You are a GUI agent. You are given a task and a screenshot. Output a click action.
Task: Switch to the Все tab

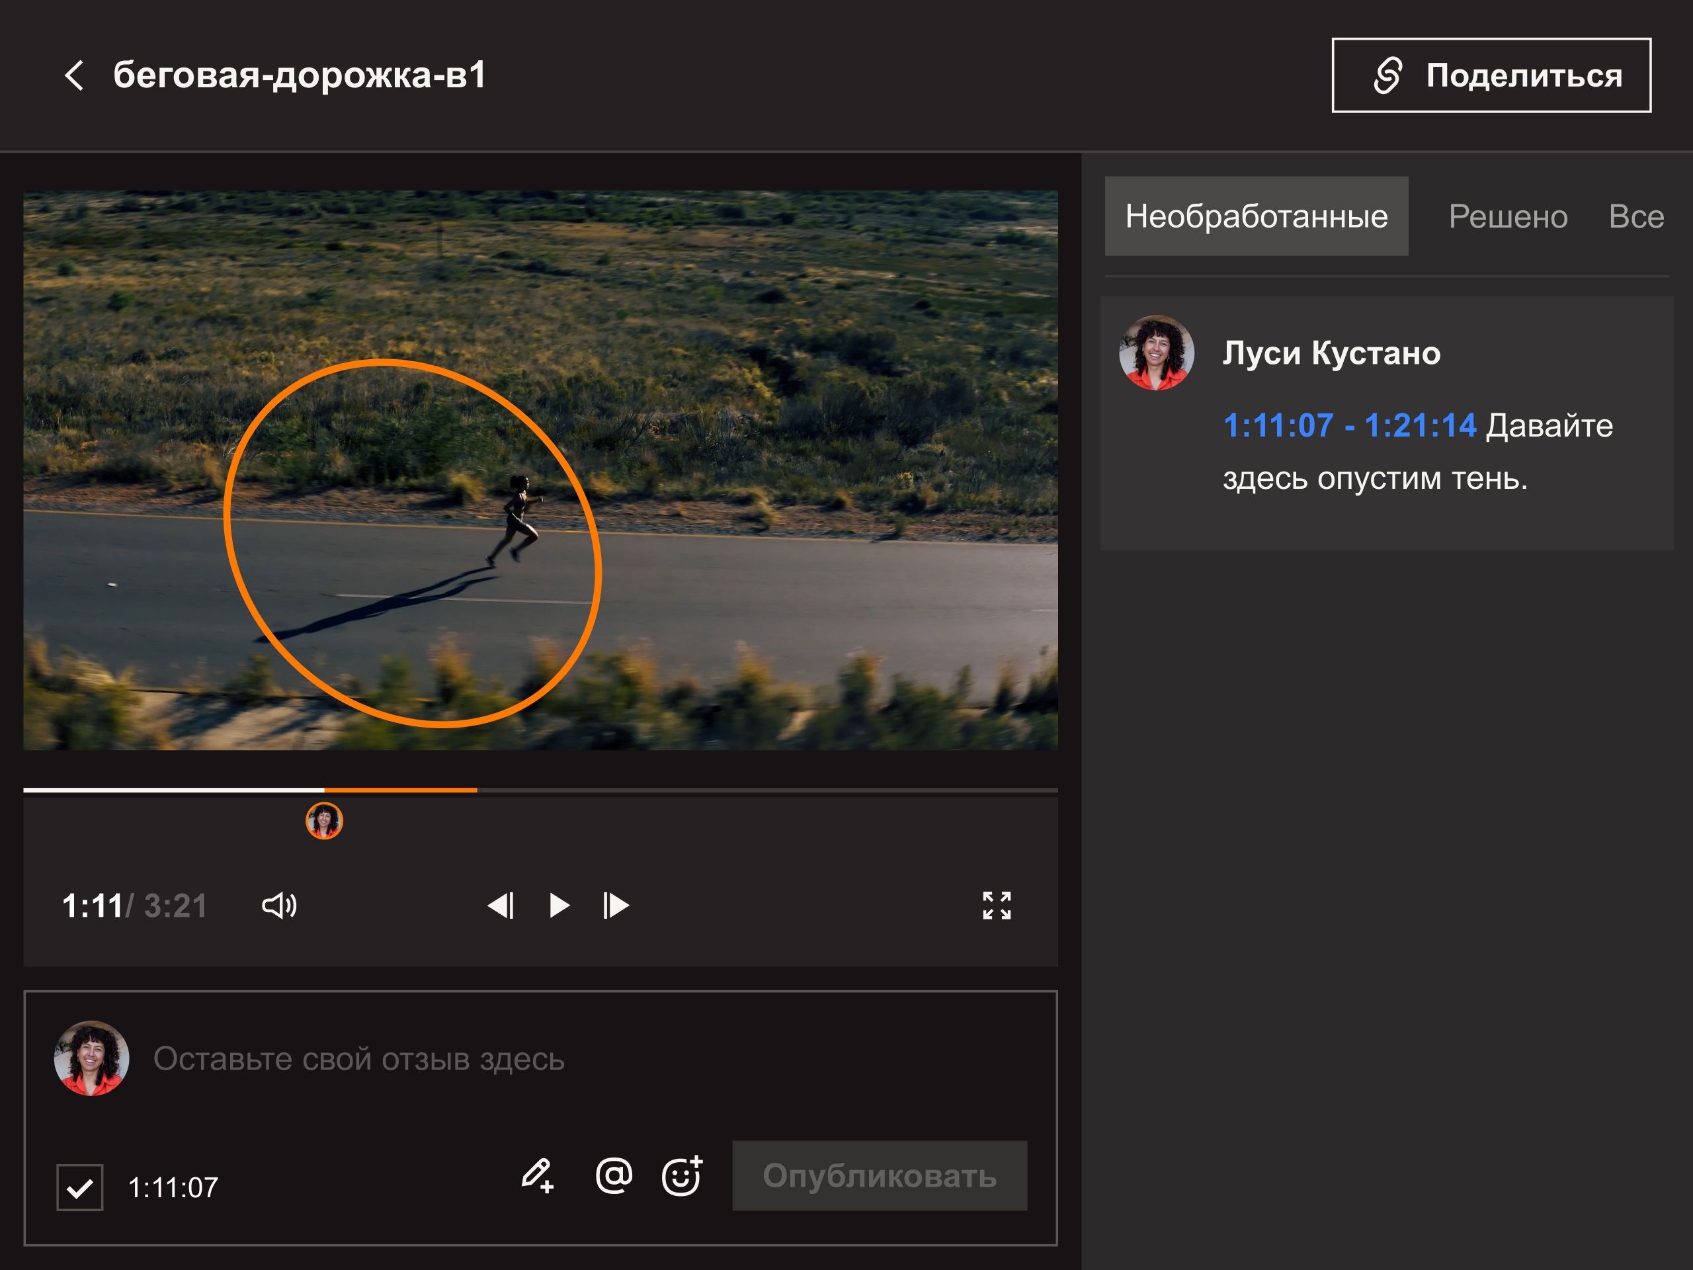pos(1637,217)
